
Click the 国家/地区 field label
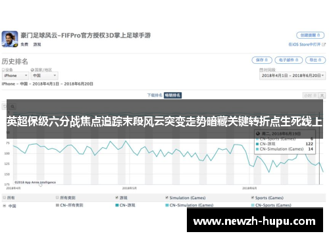pyautogui.click(x=41, y=70)
